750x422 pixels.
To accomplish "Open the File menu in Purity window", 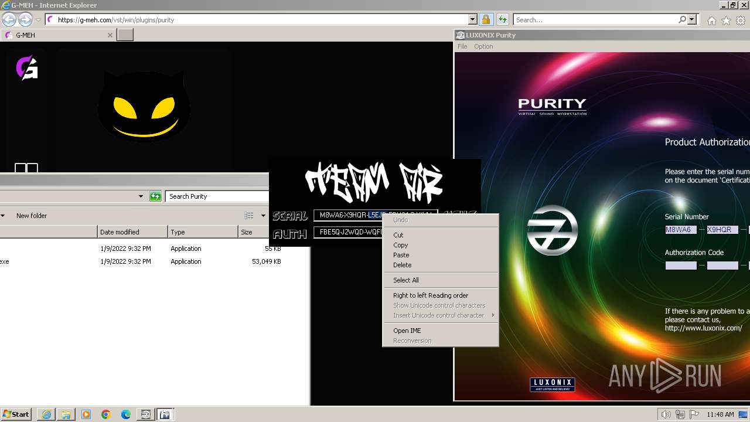I will [x=462, y=46].
